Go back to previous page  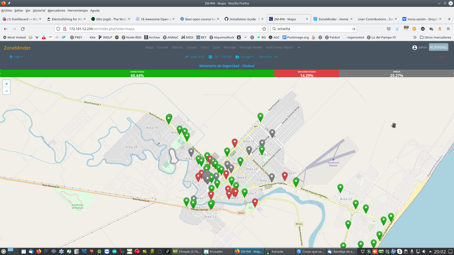[6, 29]
